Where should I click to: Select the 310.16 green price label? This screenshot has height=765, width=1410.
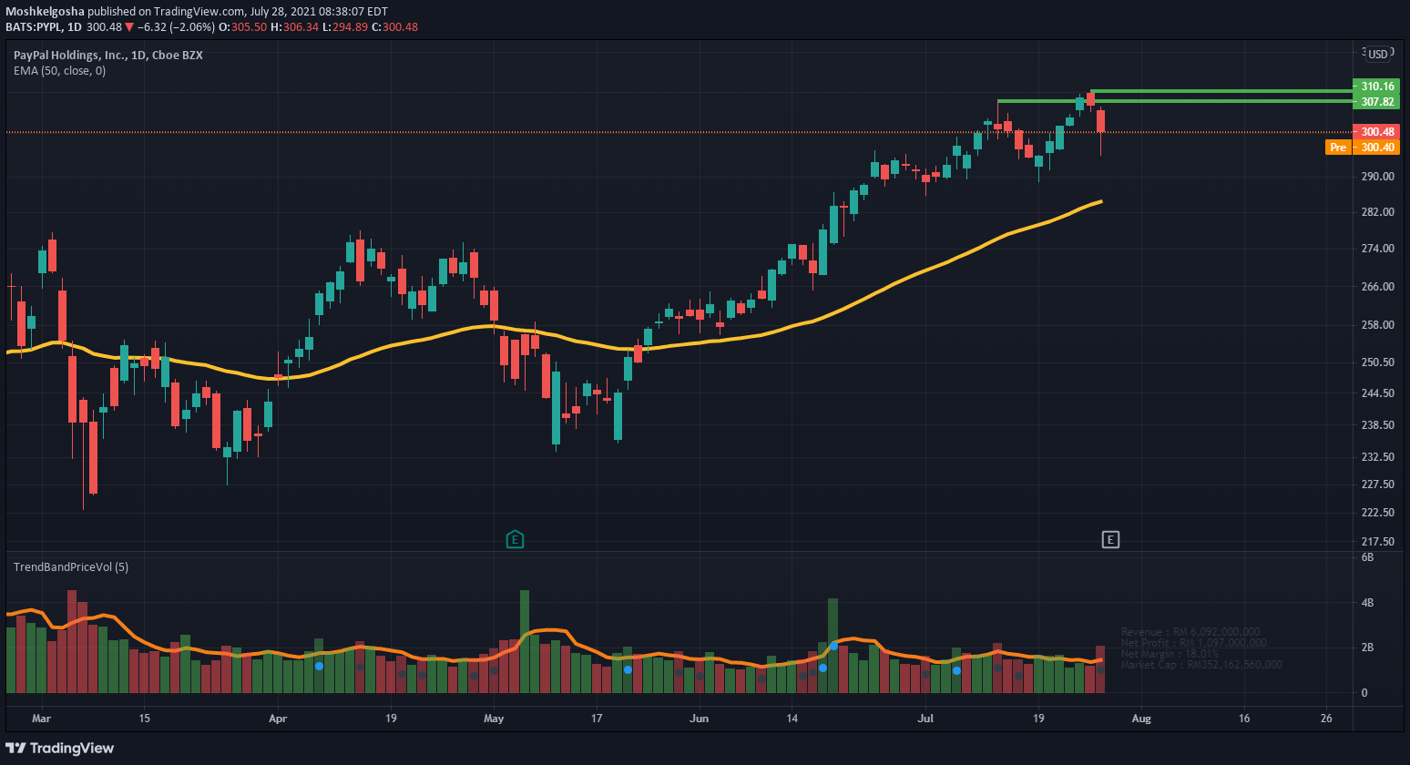coord(1377,87)
